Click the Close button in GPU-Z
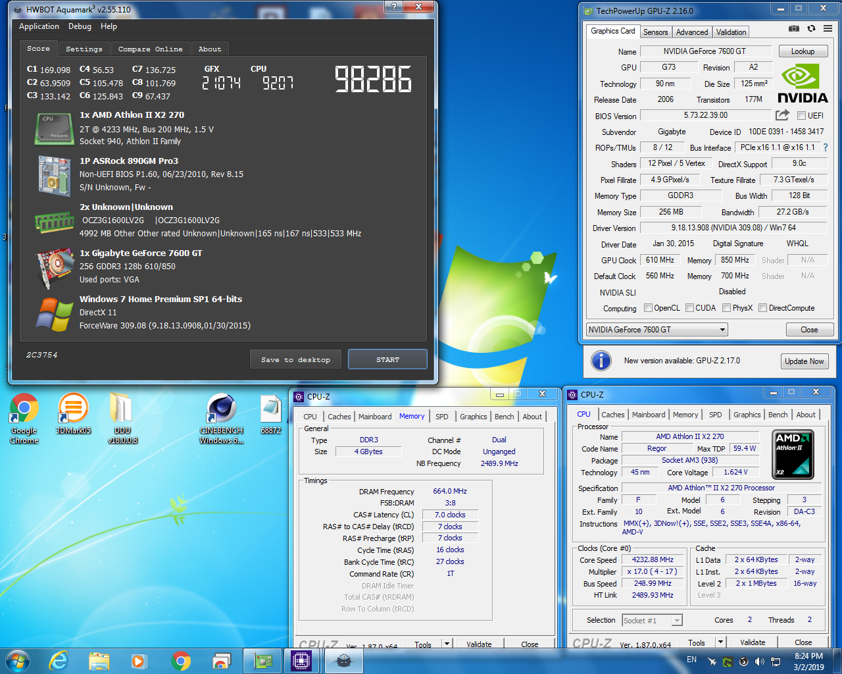The height and width of the screenshot is (674, 842). (x=809, y=330)
